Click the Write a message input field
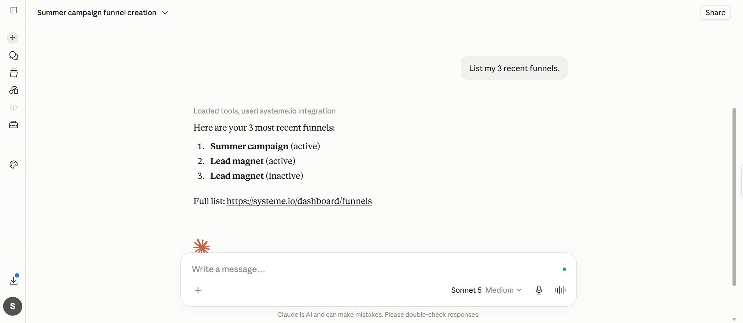 [374, 269]
